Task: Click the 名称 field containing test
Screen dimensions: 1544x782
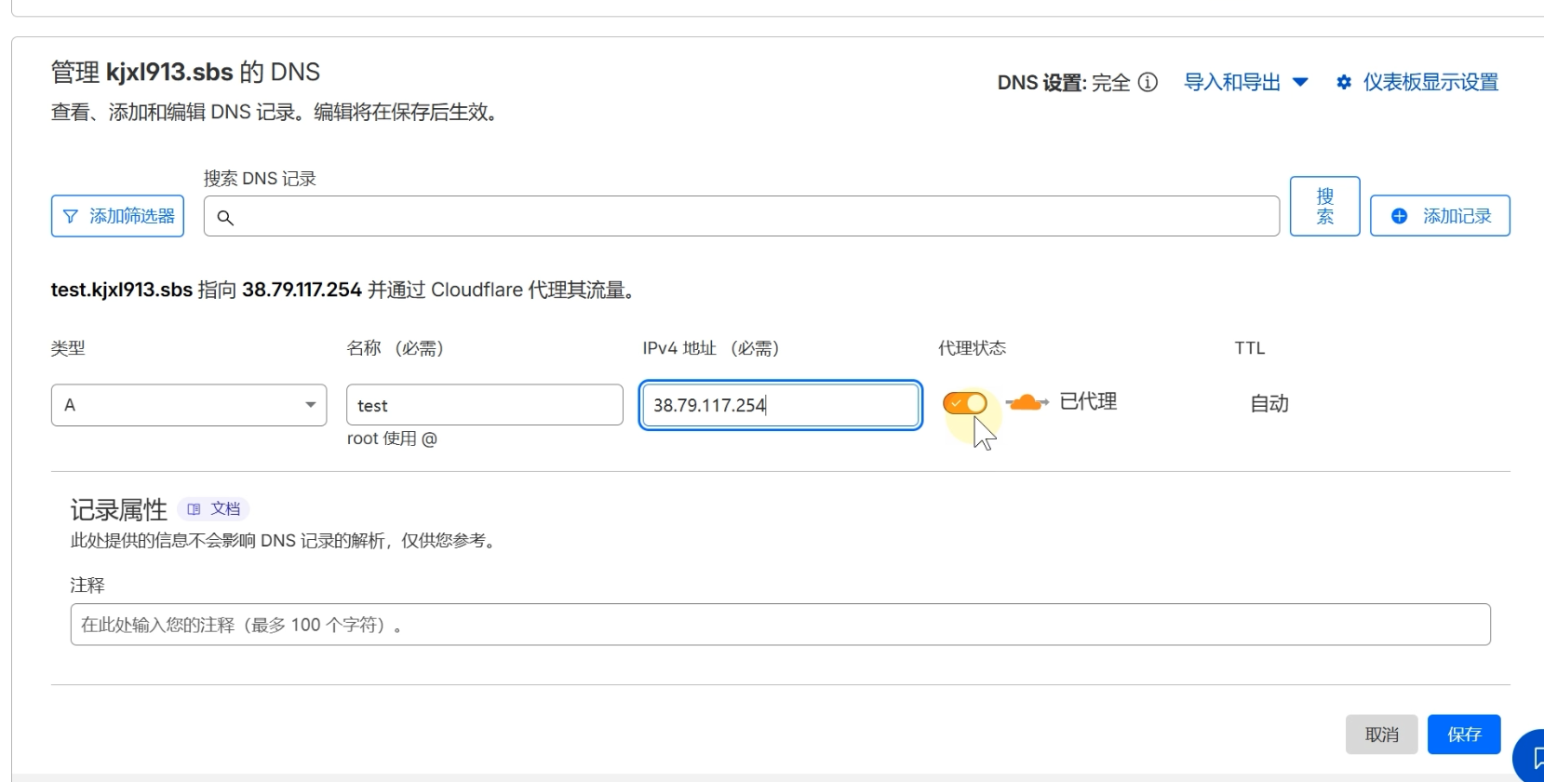Action: (484, 405)
